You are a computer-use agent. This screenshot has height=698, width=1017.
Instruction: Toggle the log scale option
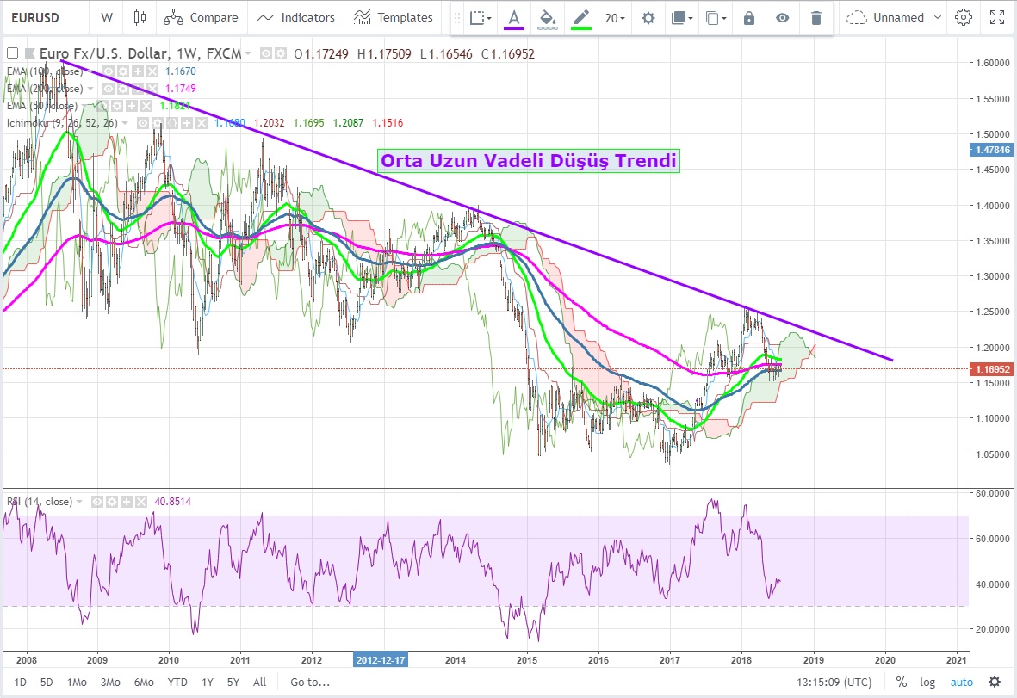coord(927,683)
